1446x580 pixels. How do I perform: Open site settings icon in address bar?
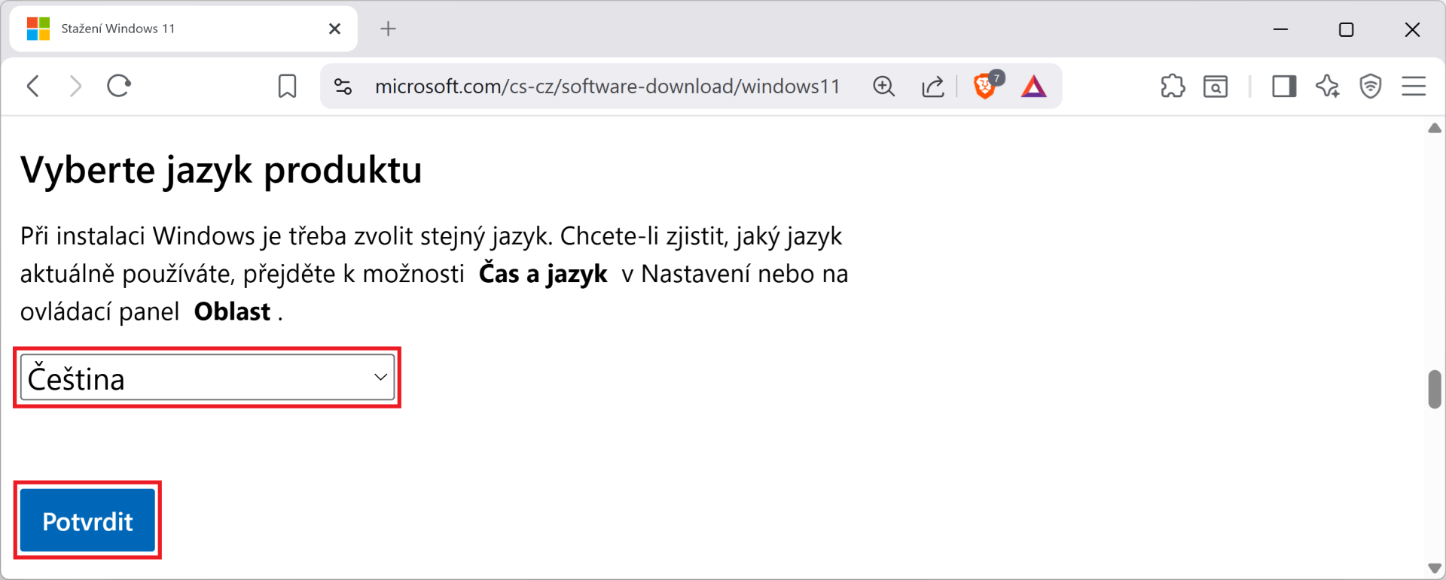[x=343, y=87]
